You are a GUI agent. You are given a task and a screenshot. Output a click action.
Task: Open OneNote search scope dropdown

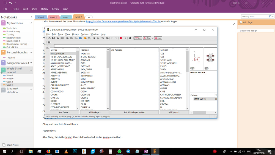[273, 17]
